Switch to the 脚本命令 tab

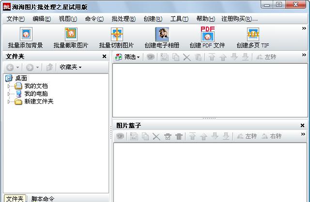click(43, 199)
